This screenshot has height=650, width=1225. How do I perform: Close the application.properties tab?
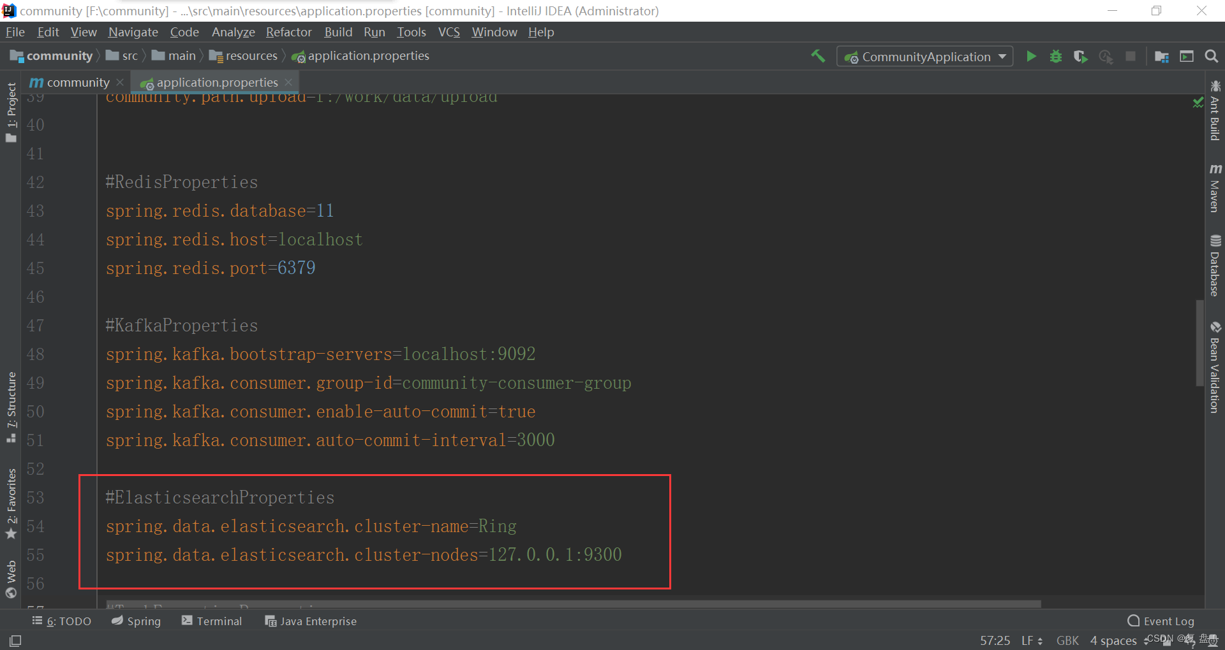point(288,82)
